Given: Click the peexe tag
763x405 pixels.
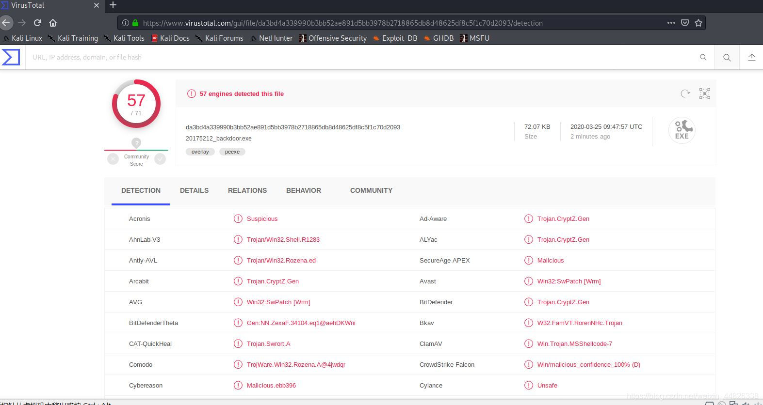Looking at the screenshot, I should coord(232,152).
